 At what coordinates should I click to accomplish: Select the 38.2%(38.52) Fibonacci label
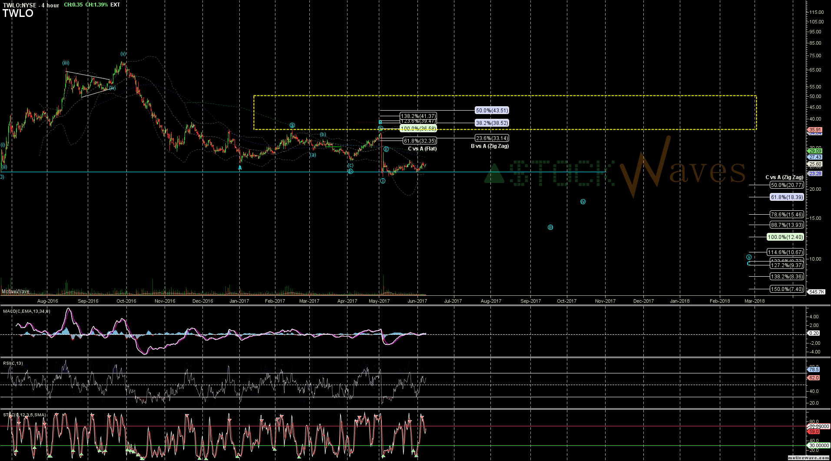492,123
